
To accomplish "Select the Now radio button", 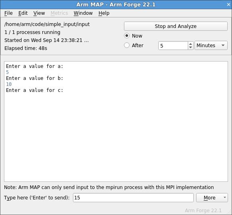I will point(127,36).
